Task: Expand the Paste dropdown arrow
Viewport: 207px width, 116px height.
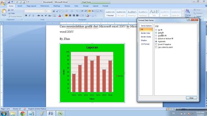Action: 4,16
